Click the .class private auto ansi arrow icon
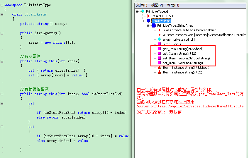Viewport: 249px width, 158px height. click(x=160, y=30)
